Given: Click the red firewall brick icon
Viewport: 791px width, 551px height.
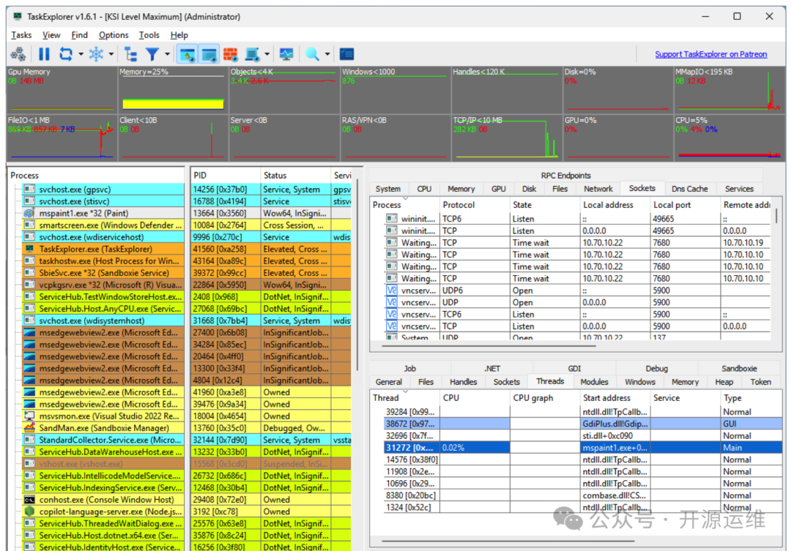Looking at the screenshot, I should click(230, 54).
